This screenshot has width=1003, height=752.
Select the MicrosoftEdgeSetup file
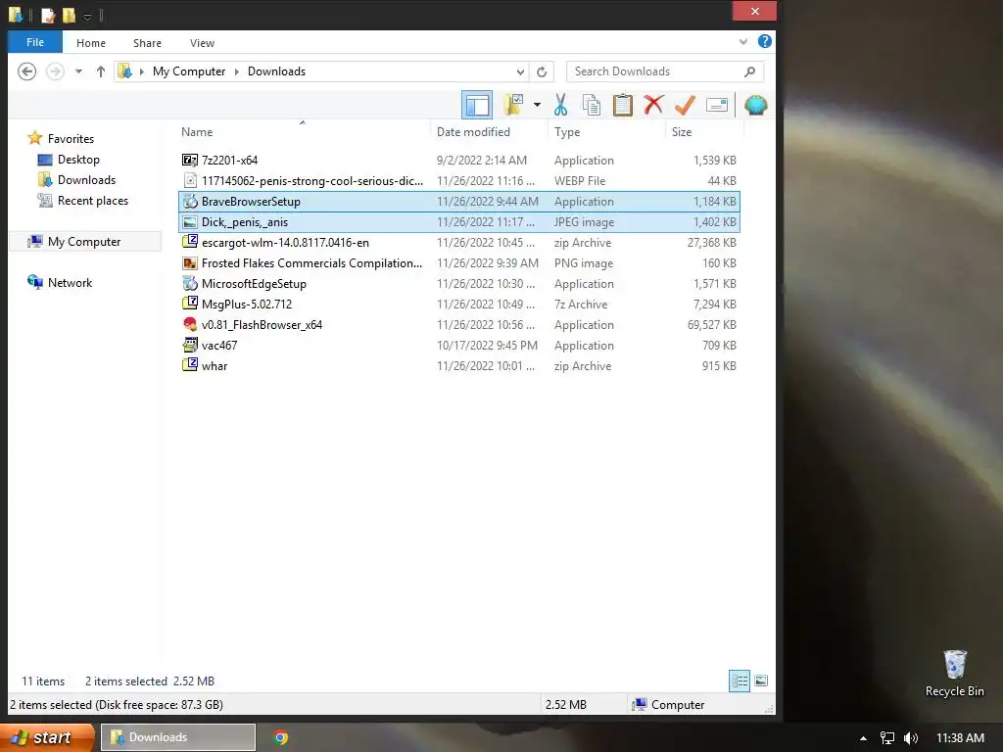458,283
